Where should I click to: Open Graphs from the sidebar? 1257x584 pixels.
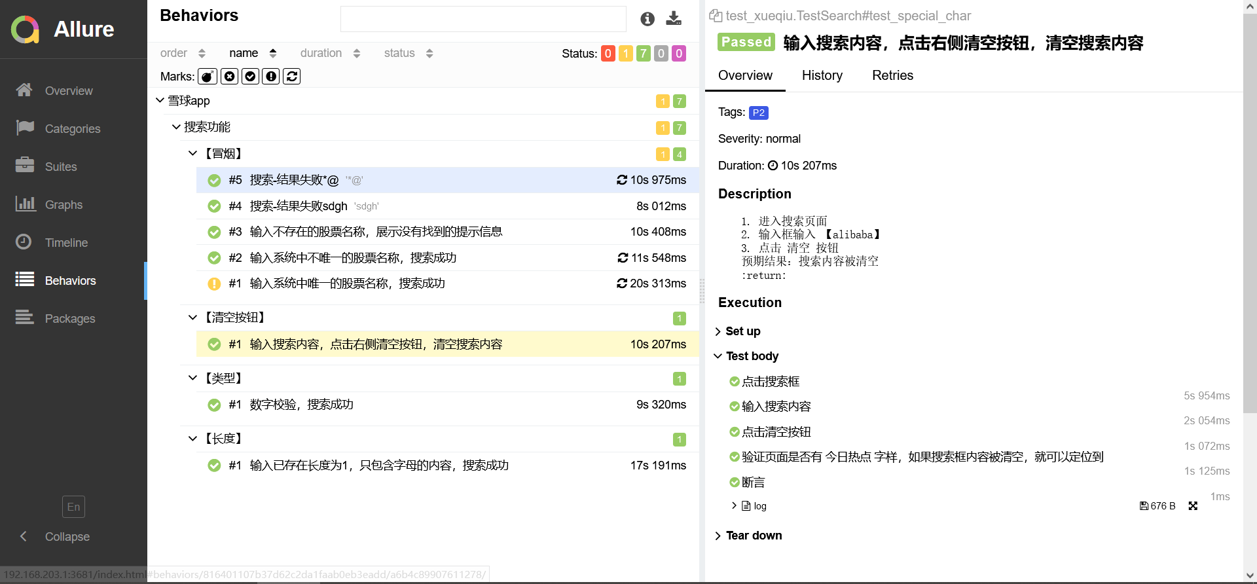[64, 204]
